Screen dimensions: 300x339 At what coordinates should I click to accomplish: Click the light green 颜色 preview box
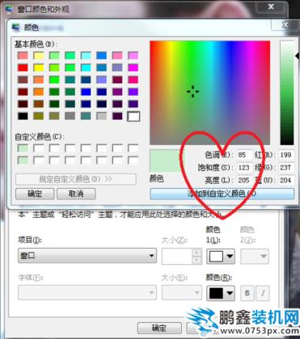click(x=165, y=161)
